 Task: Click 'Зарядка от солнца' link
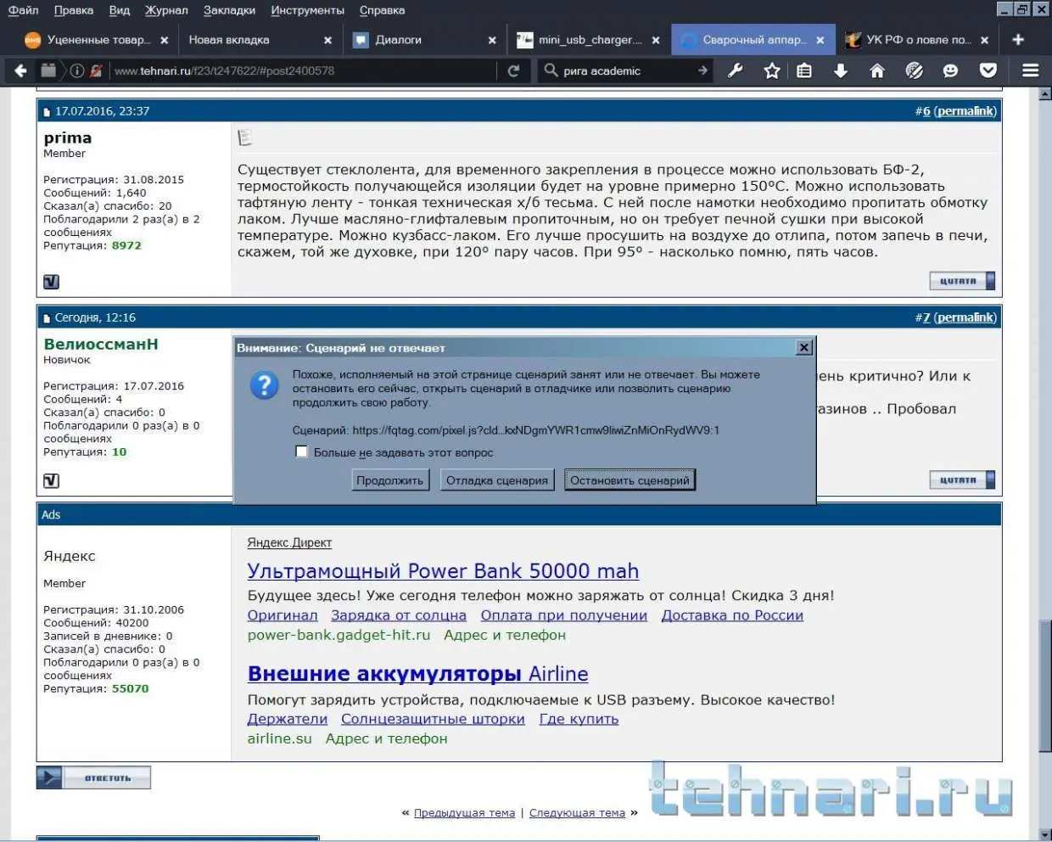(399, 615)
